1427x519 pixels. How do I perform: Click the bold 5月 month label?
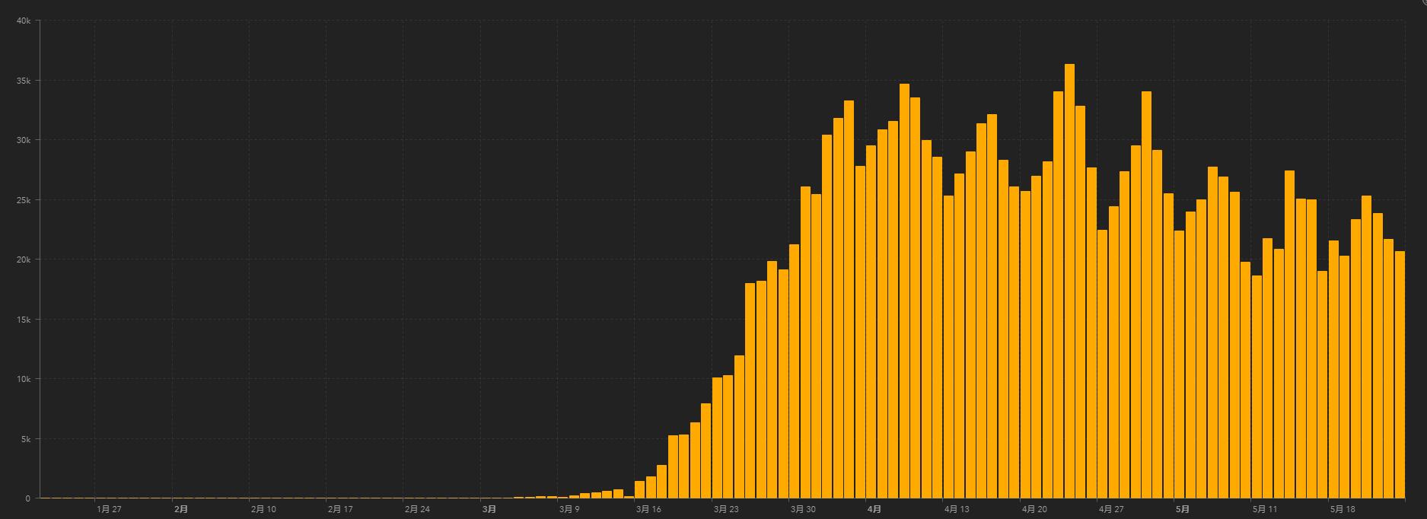pos(1182,509)
